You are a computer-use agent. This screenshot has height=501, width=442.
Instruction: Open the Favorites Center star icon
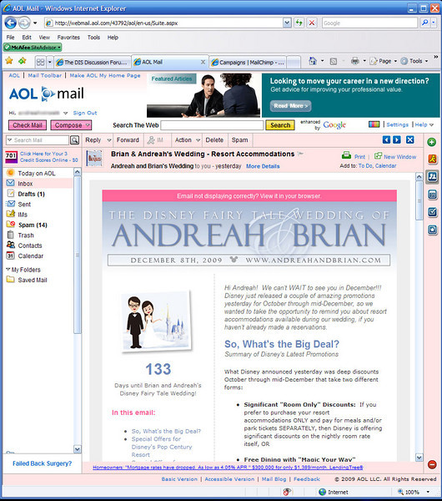9,61
